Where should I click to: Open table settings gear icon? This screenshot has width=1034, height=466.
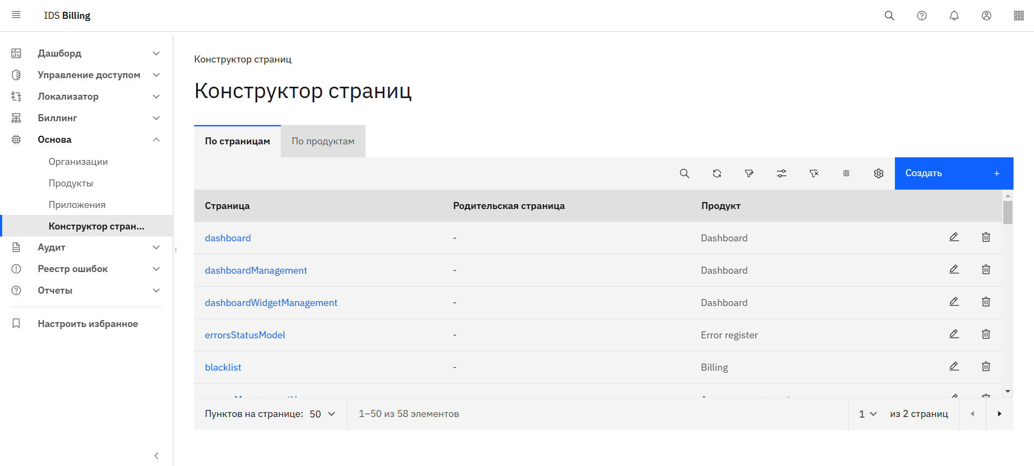click(x=878, y=173)
